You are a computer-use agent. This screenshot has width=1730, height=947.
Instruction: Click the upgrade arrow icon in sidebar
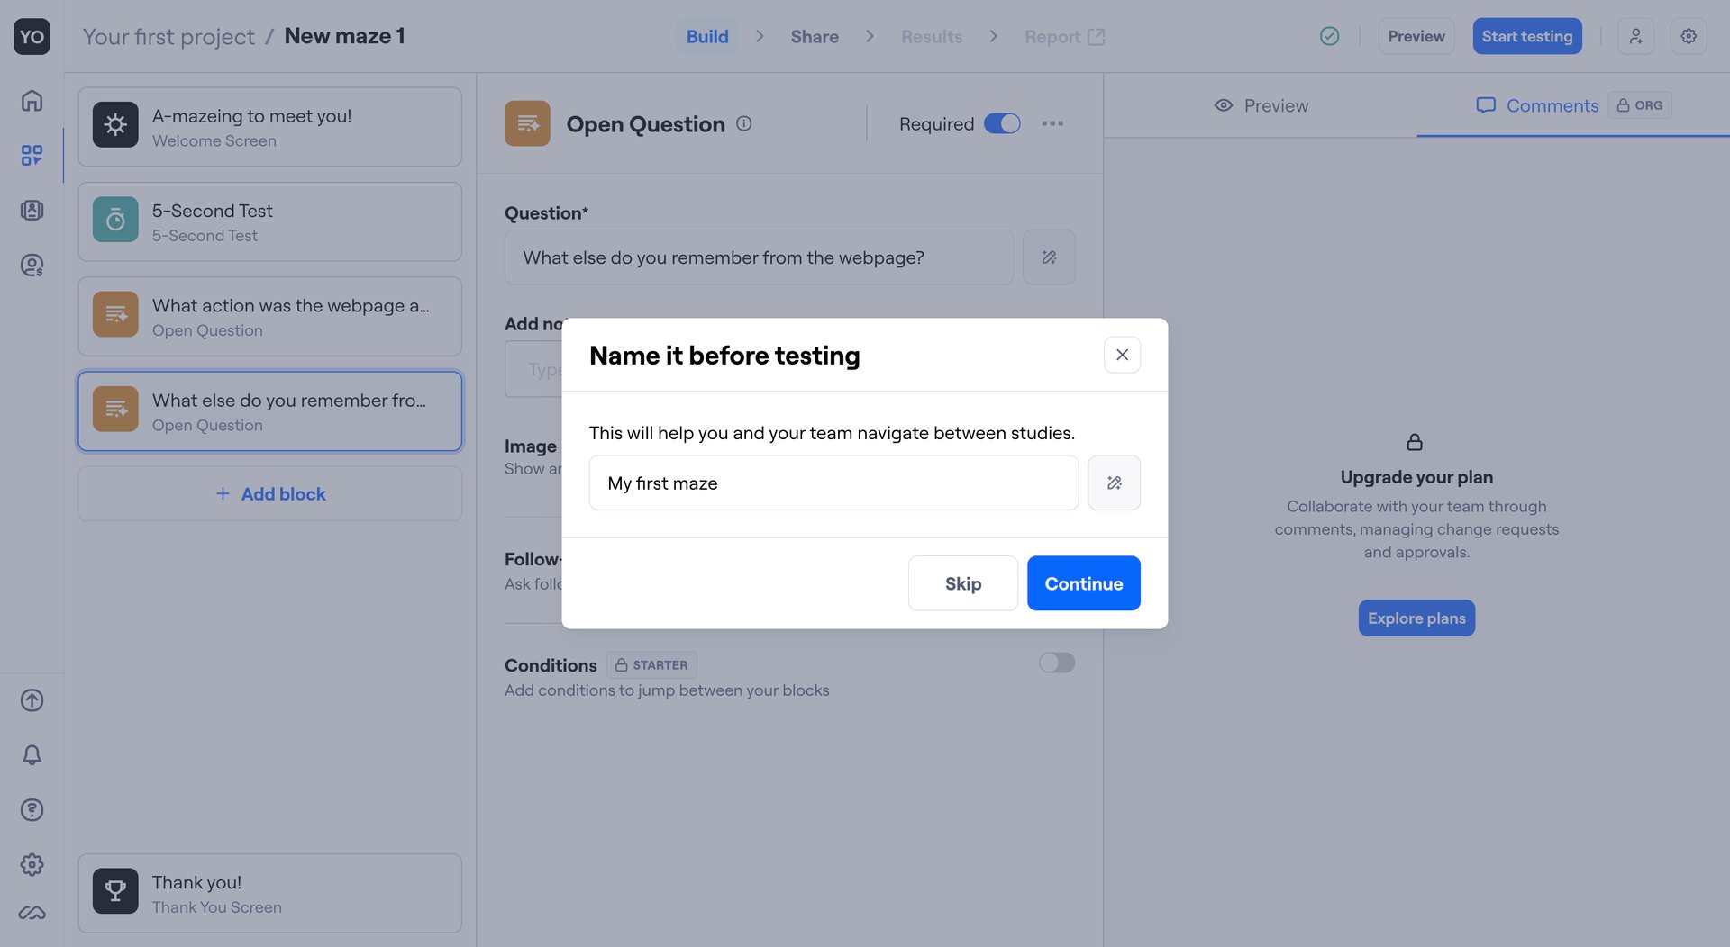[32, 700]
